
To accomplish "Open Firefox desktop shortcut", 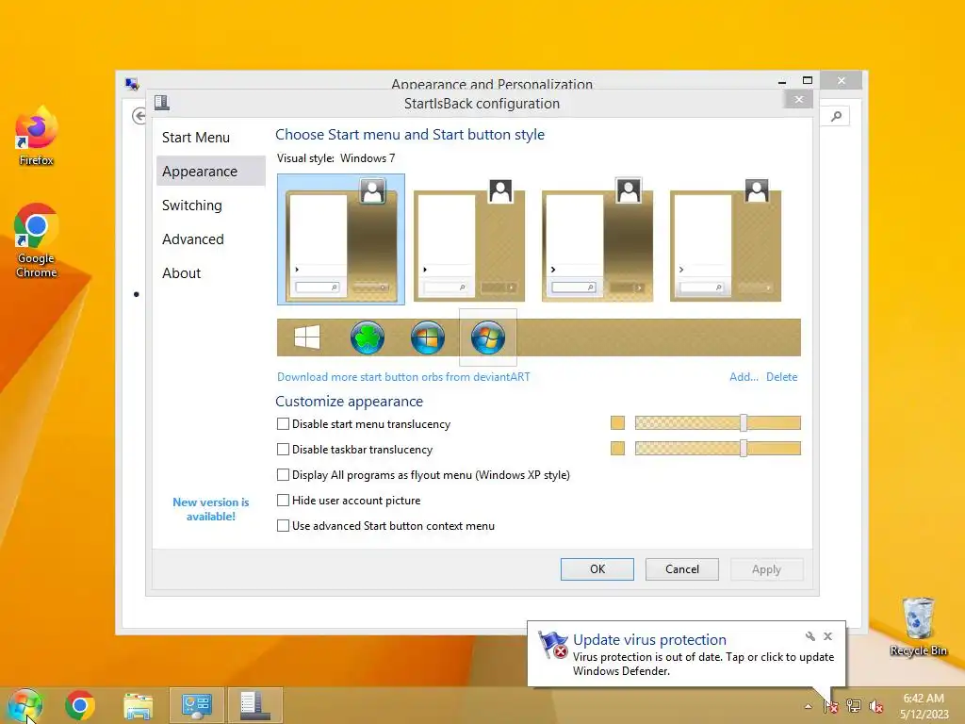I will click(37, 136).
